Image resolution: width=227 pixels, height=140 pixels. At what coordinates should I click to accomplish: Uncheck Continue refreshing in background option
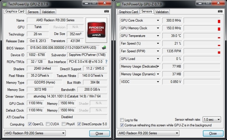(x=122, y=125)
